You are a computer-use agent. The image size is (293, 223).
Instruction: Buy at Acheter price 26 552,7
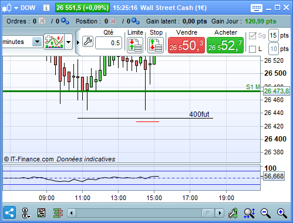(x=225, y=45)
